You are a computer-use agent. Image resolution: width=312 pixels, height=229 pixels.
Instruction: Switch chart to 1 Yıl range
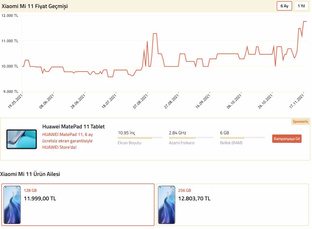301,6
